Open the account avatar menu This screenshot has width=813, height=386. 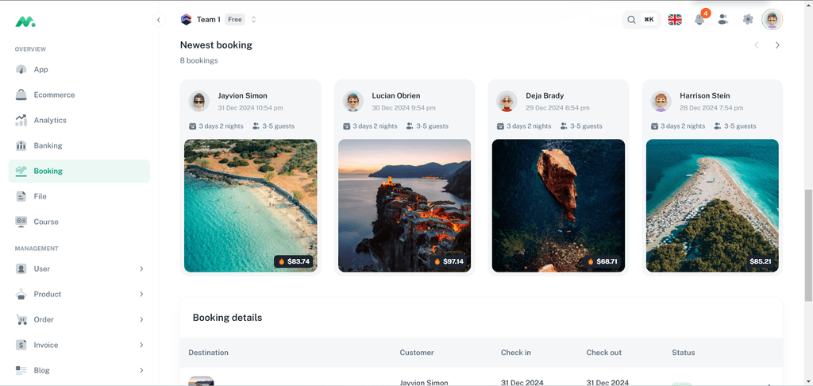[x=772, y=20]
